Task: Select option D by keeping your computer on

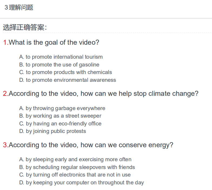Action: coord(82,182)
